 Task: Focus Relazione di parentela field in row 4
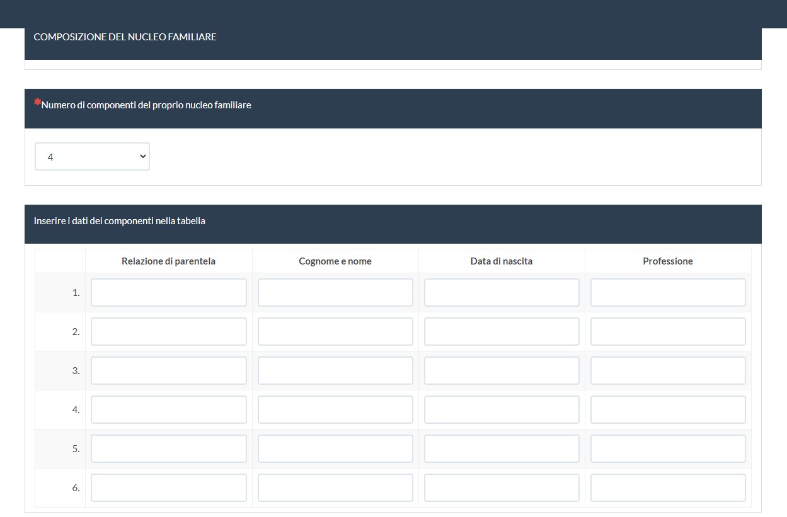[x=169, y=410]
